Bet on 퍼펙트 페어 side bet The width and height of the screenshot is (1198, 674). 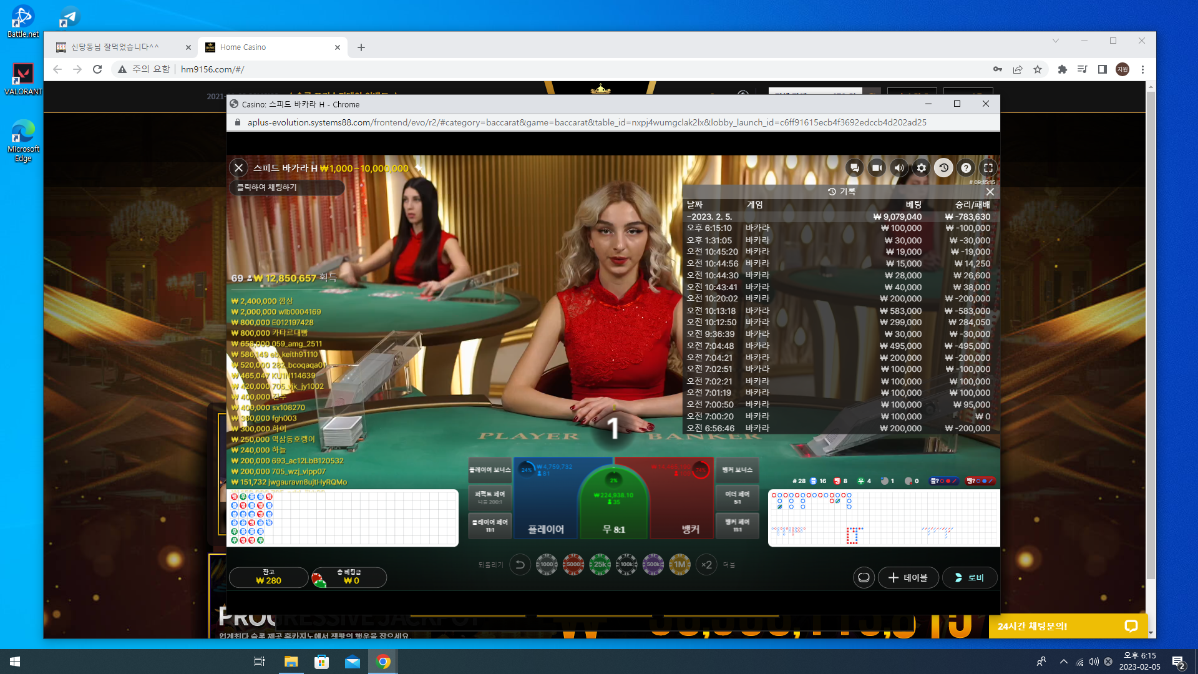tap(490, 497)
